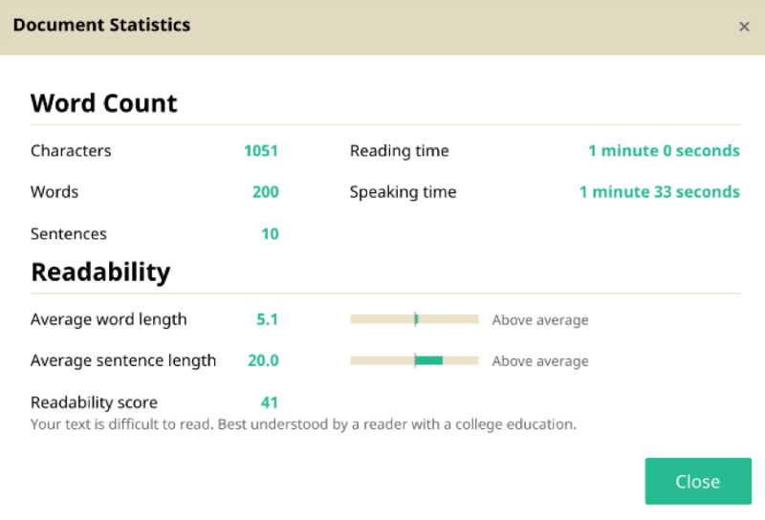
Task: Click the Readability score label
Action: tap(94, 402)
